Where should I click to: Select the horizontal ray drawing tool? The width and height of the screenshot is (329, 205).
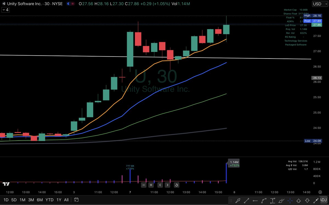pos(255,200)
